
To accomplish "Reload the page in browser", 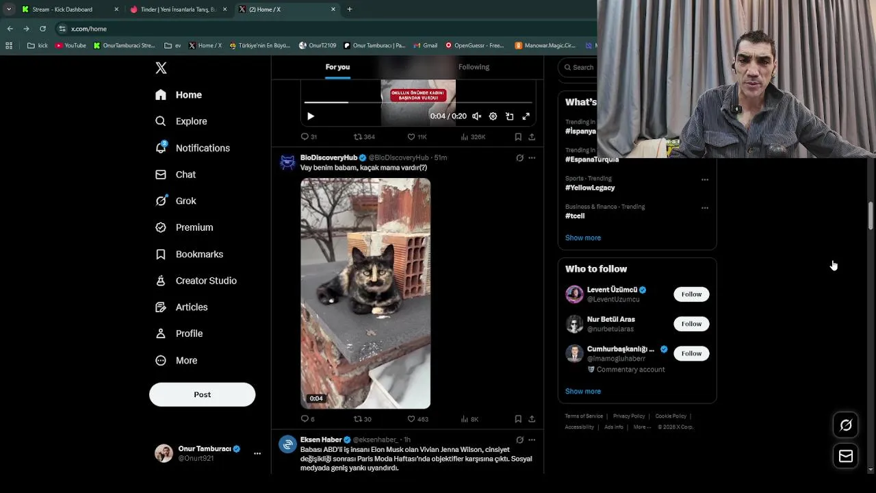I will 42,29.
